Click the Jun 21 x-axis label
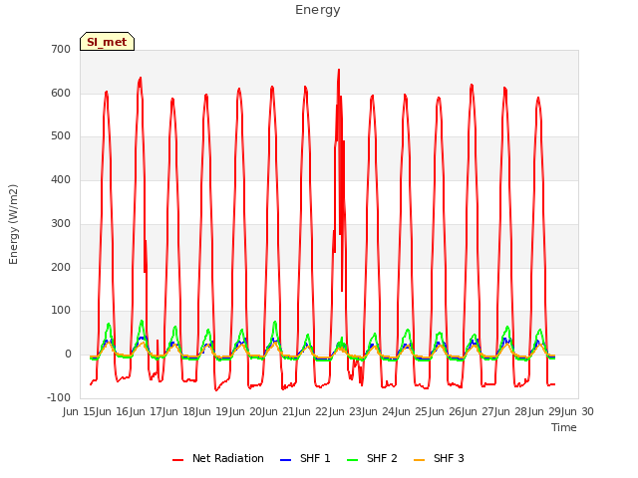 (279, 411)
